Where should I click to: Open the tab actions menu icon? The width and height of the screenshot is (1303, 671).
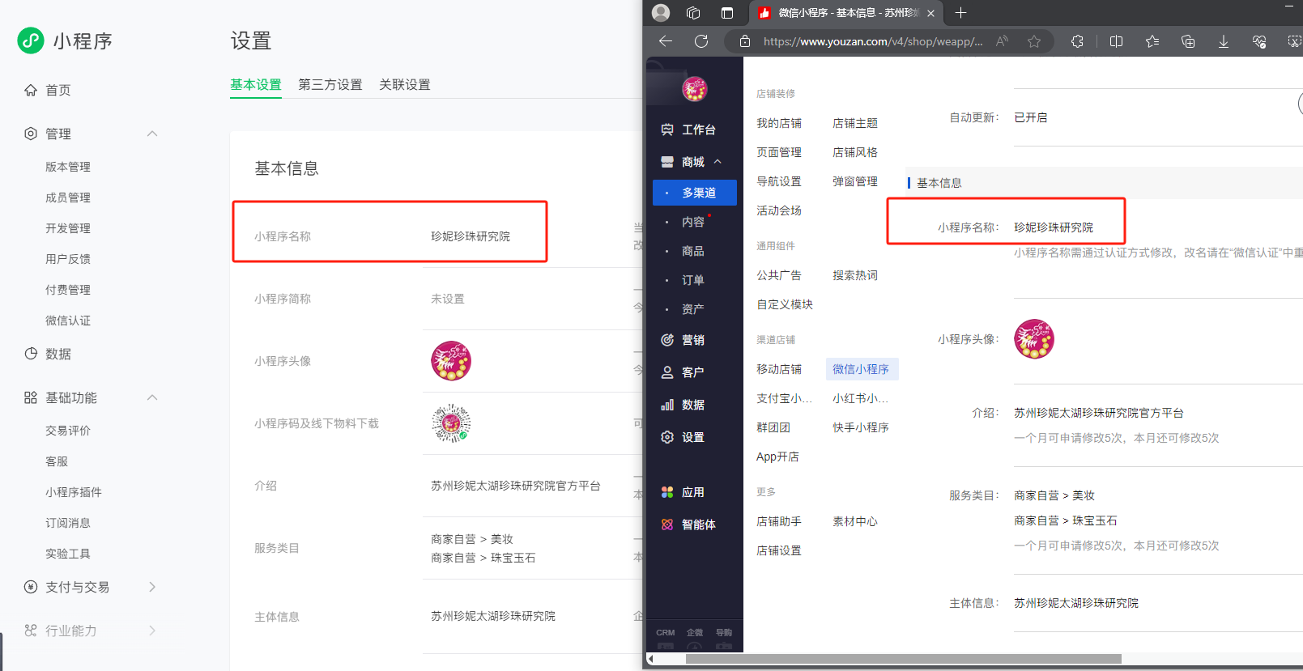(x=727, y=13)
